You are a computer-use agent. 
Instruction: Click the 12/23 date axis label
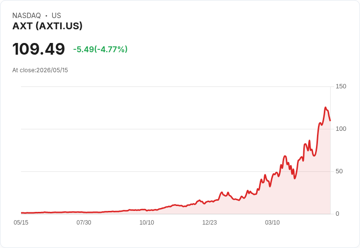click(x=209, y=223)
